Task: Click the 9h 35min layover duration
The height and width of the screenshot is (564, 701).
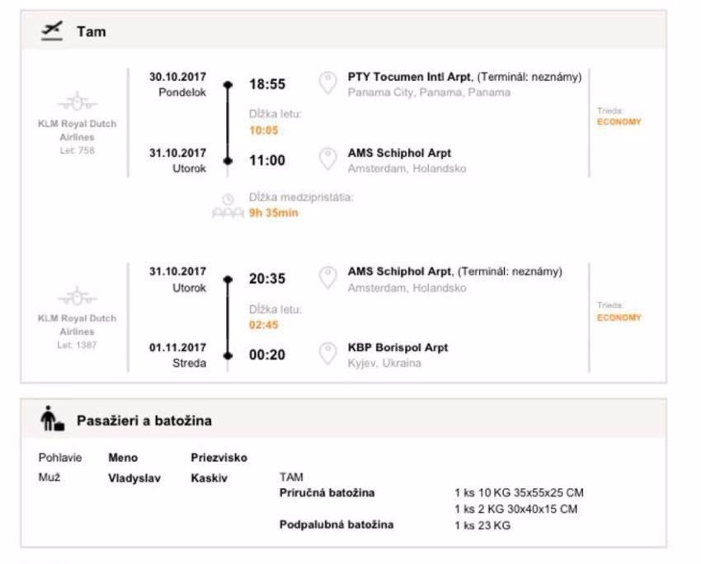Action: tap(274, 213)
